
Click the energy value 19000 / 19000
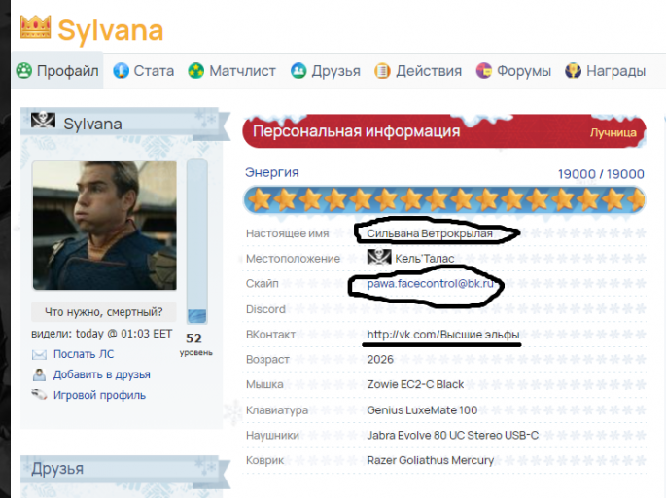(601, 174)
